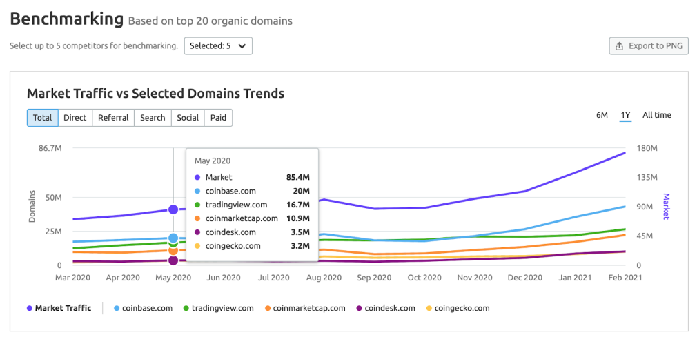The width and height of the screenshot is (697, 339).
Task: Click the Export to PNG button
Action: click(649, 46)
